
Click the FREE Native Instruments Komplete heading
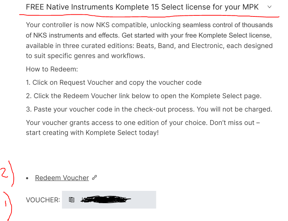tap(142, 7)
